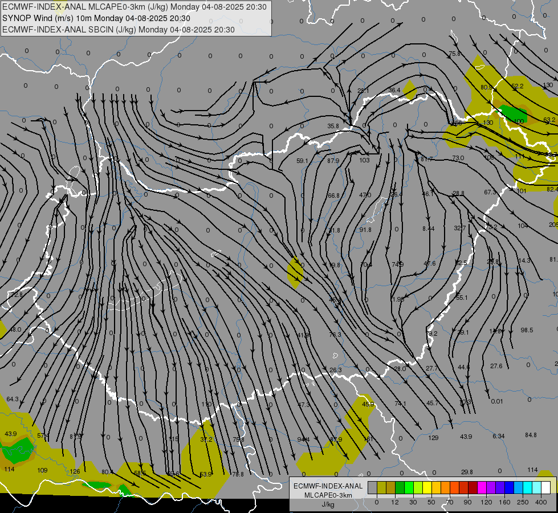Click the map value 0.01

[x=497, y=402]
